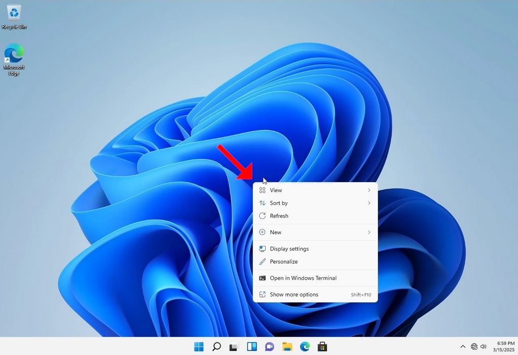Click Show more options
The height and width of the screenshot is (355, 518).
pyautogui.click(x=315, y=294)
